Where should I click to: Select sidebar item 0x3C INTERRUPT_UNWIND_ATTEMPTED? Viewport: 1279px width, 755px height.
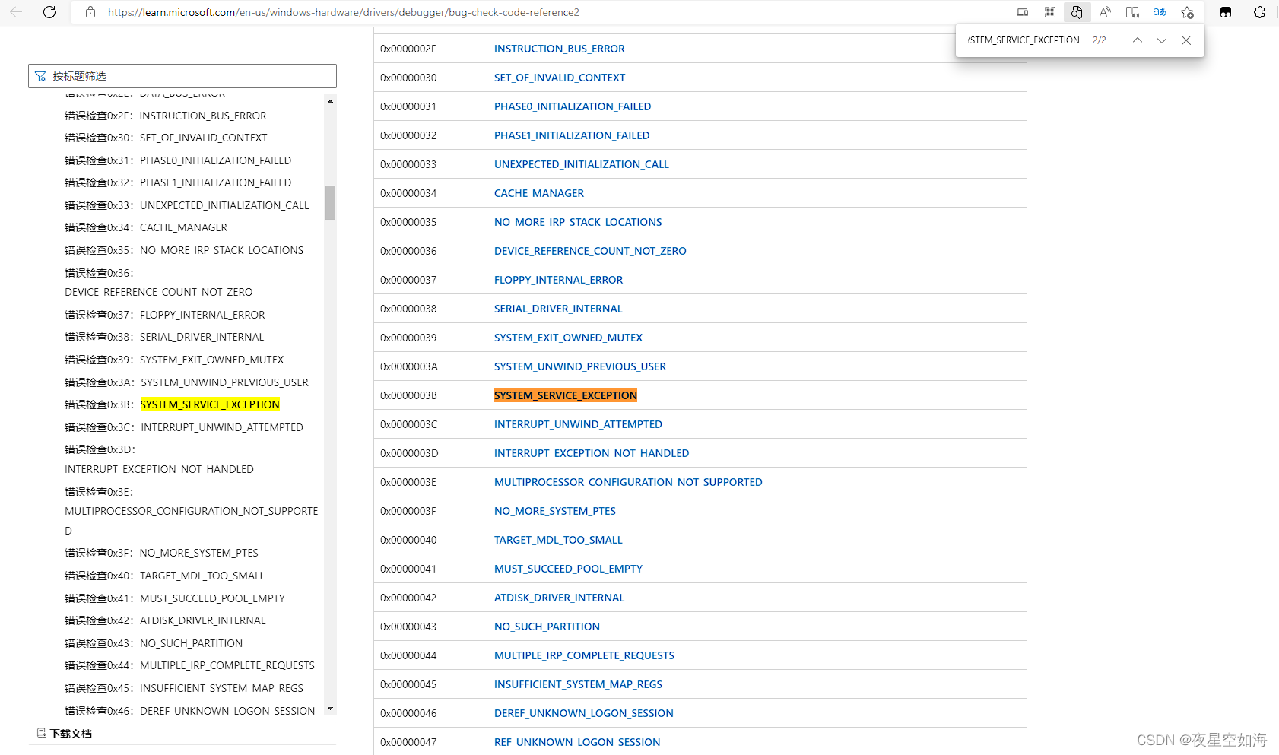pyautogui.click(x=184, y=427)
